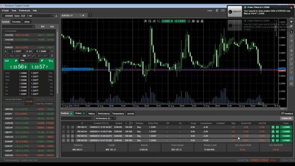Toggle favorite star for EURUSD
The height and width of the screenshot is (166, 295).
click(6, 51)
